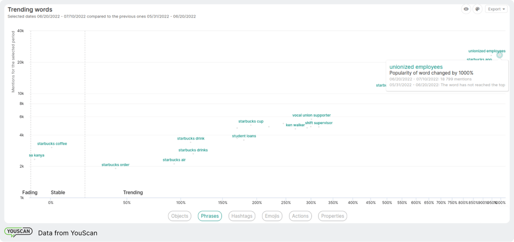Screen dimensions: 514x242
Task: Expand the Export dropdown
Action: click(x=496, y=9)
